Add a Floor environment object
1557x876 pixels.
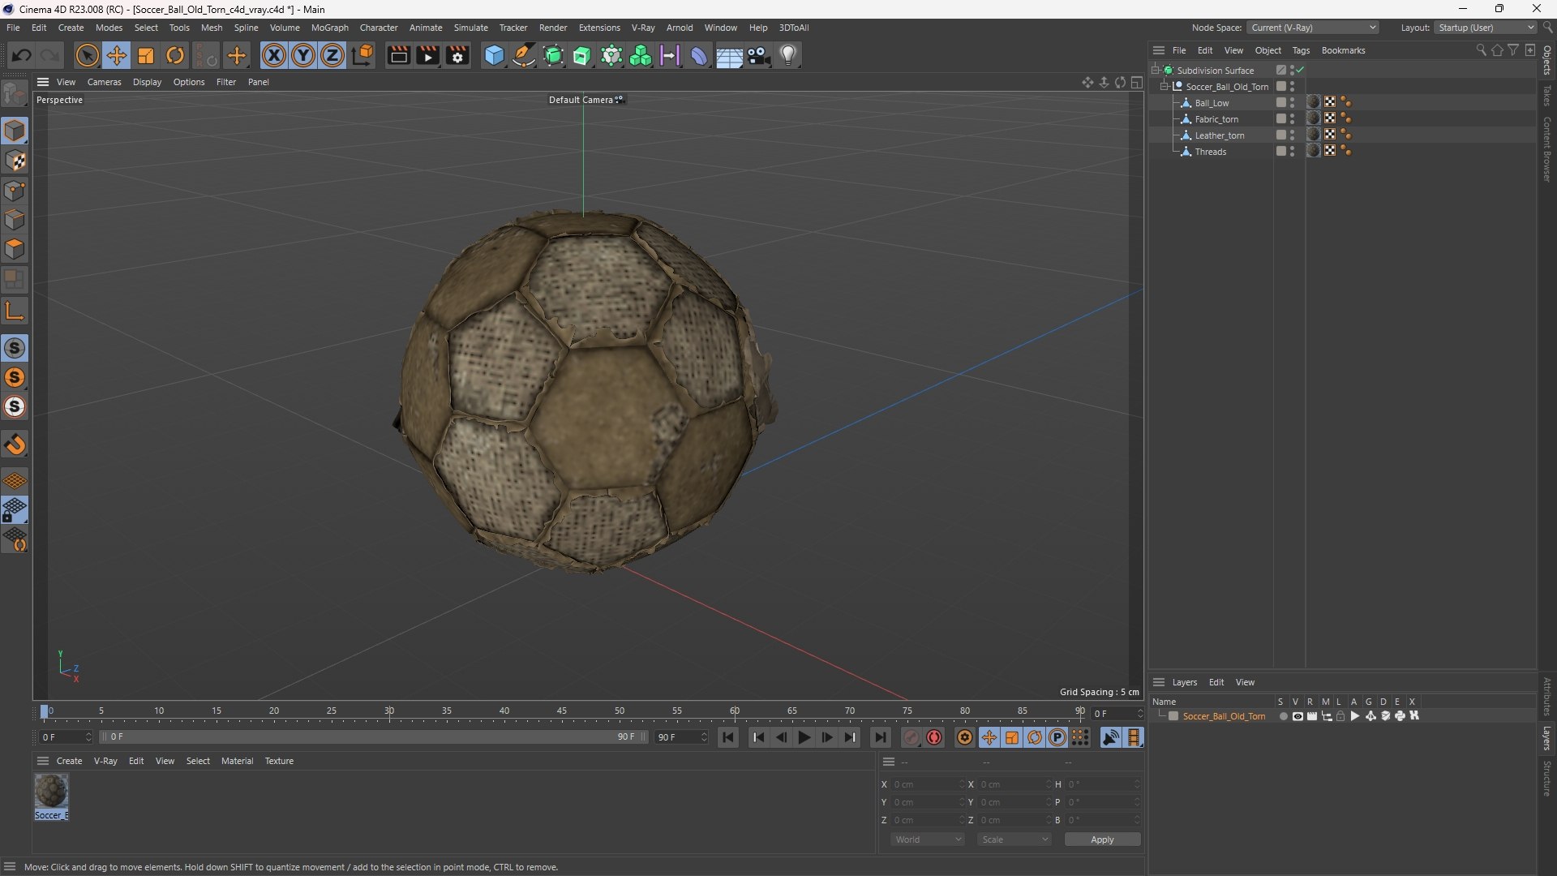[729, 55]
